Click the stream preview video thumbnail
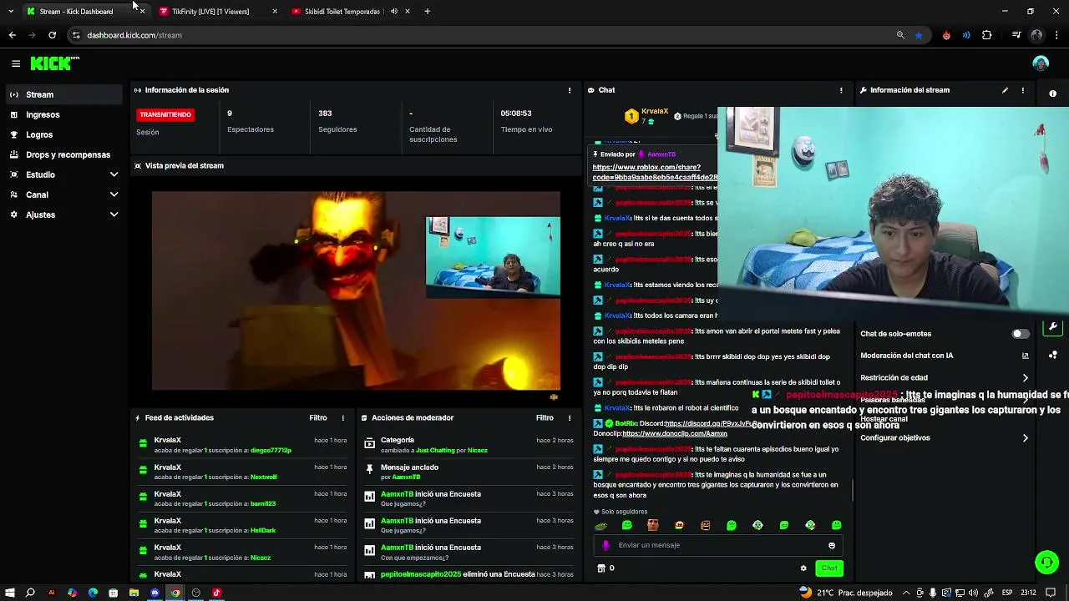 (x=356, y=290)
